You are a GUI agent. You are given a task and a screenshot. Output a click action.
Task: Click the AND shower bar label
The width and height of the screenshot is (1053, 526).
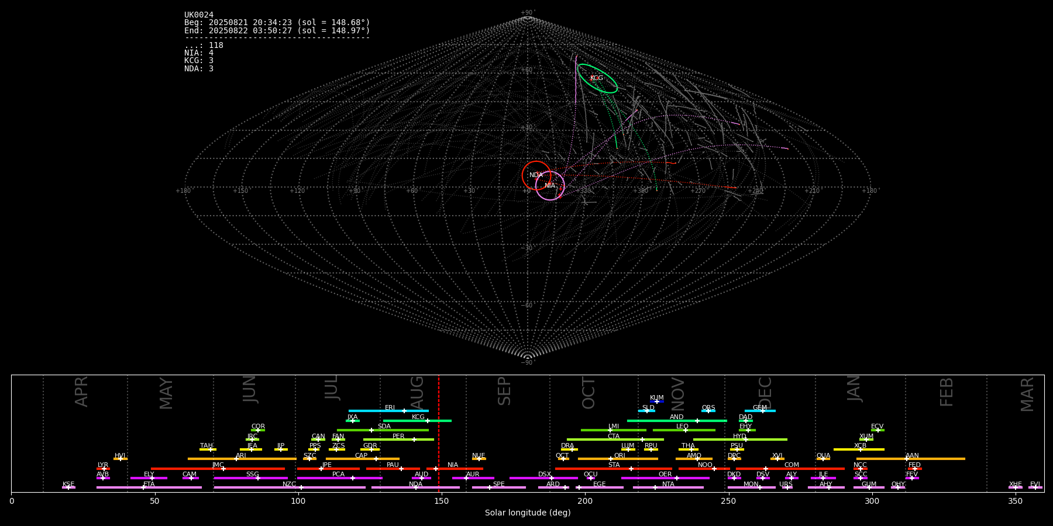677,417
